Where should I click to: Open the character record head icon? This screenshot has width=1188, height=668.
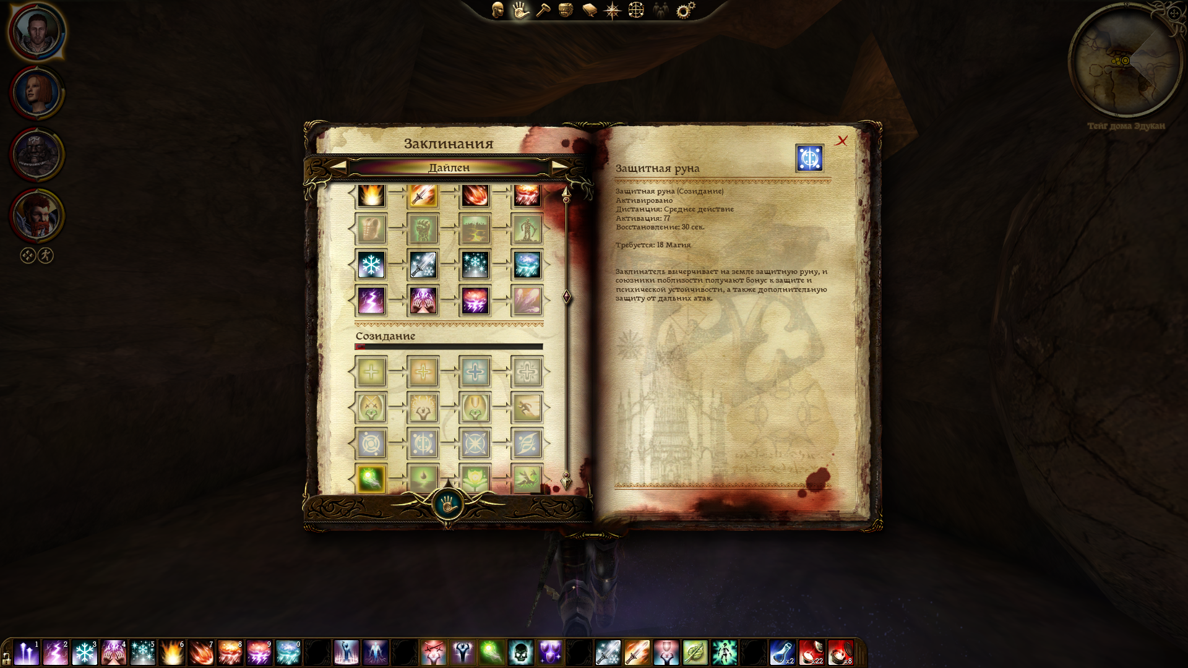(x=497, y=10)
